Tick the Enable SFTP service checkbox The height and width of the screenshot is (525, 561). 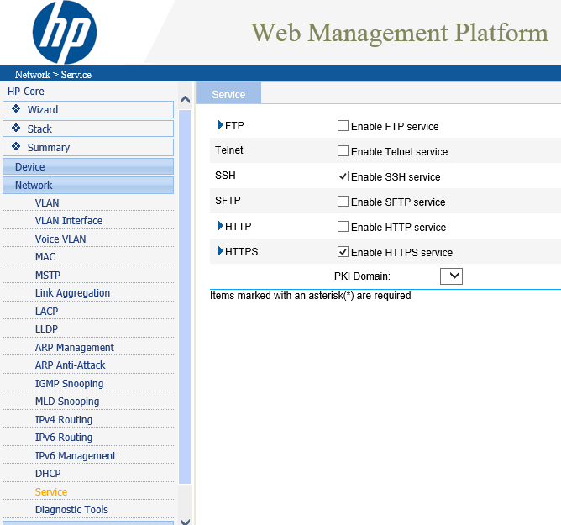pos(343,202)
